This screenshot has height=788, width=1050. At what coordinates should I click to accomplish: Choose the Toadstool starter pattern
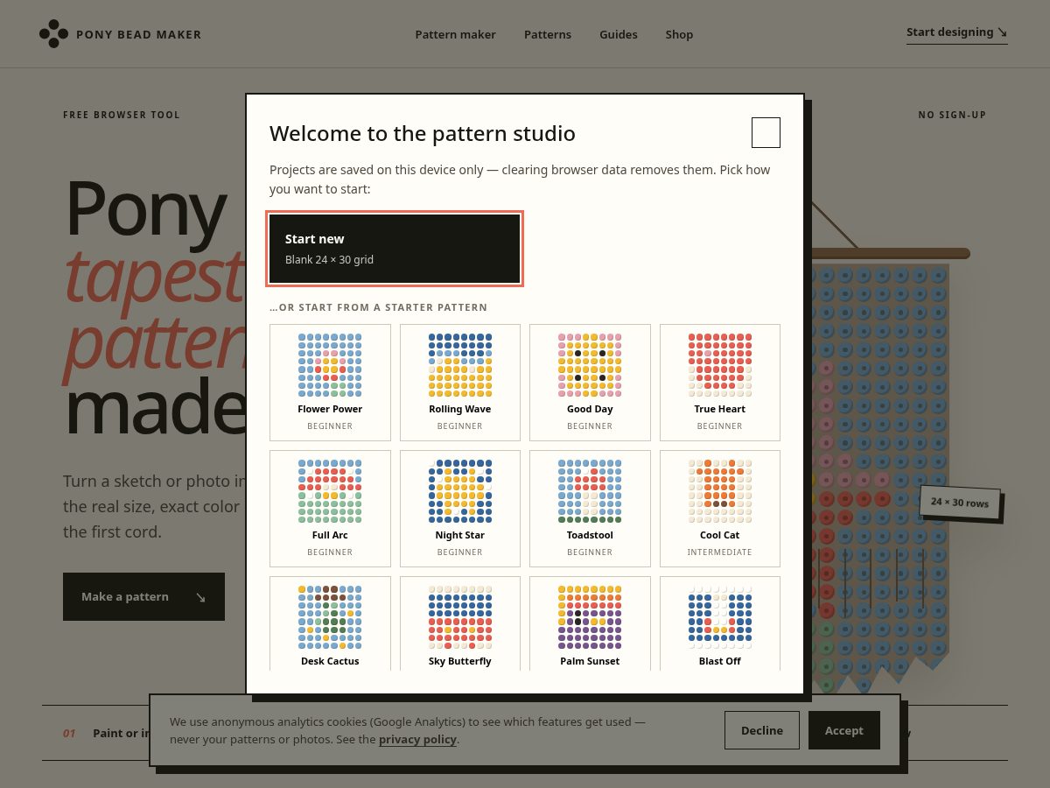590,509
